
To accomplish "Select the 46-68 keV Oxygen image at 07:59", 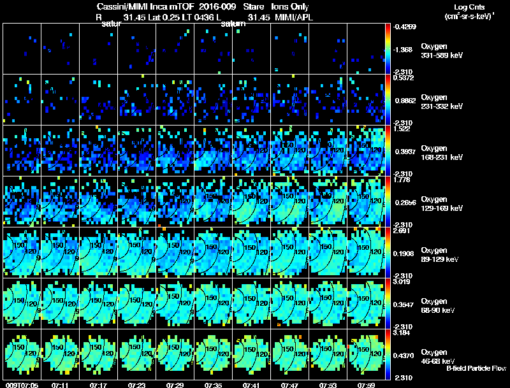I will (x=366, y=354).
